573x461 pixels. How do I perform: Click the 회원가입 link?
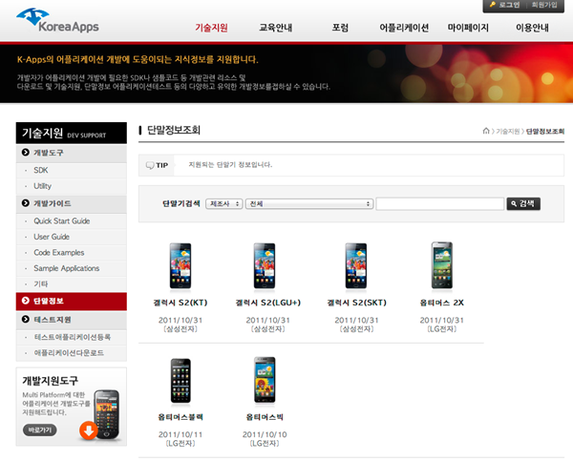point(544,5)
